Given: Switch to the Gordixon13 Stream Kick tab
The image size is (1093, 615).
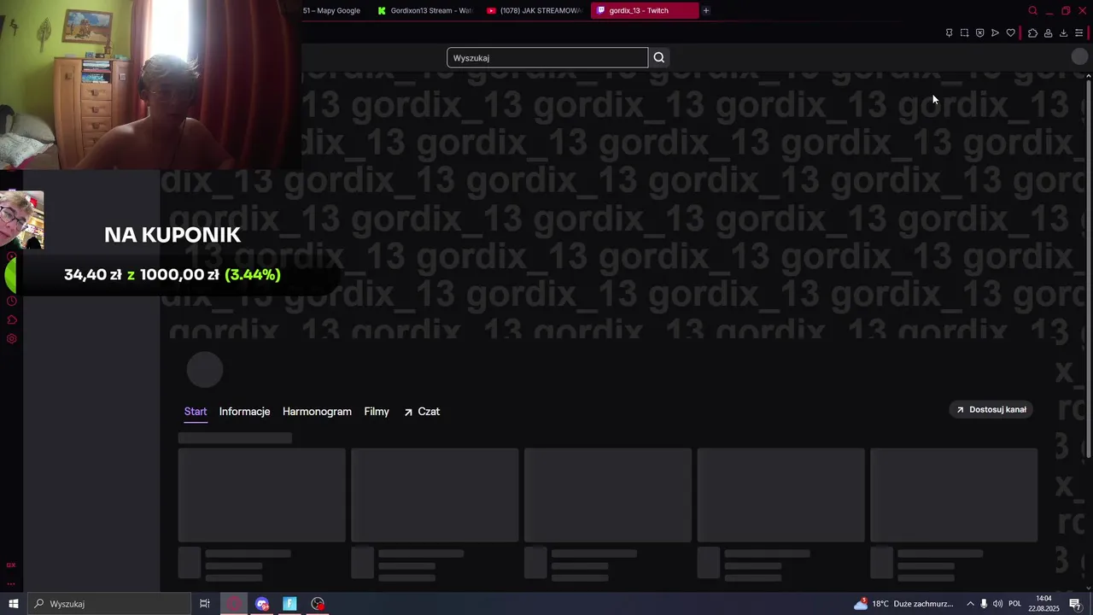Looking at the screenshot, I should (425, 10).
